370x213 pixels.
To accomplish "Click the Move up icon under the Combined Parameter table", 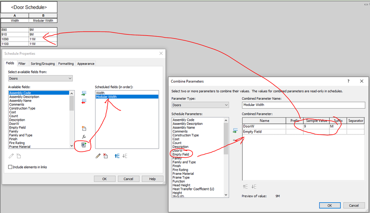I will coord(246,187).
